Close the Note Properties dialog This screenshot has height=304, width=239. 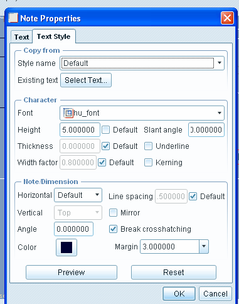pyautogui.click(x=227, y=18)
